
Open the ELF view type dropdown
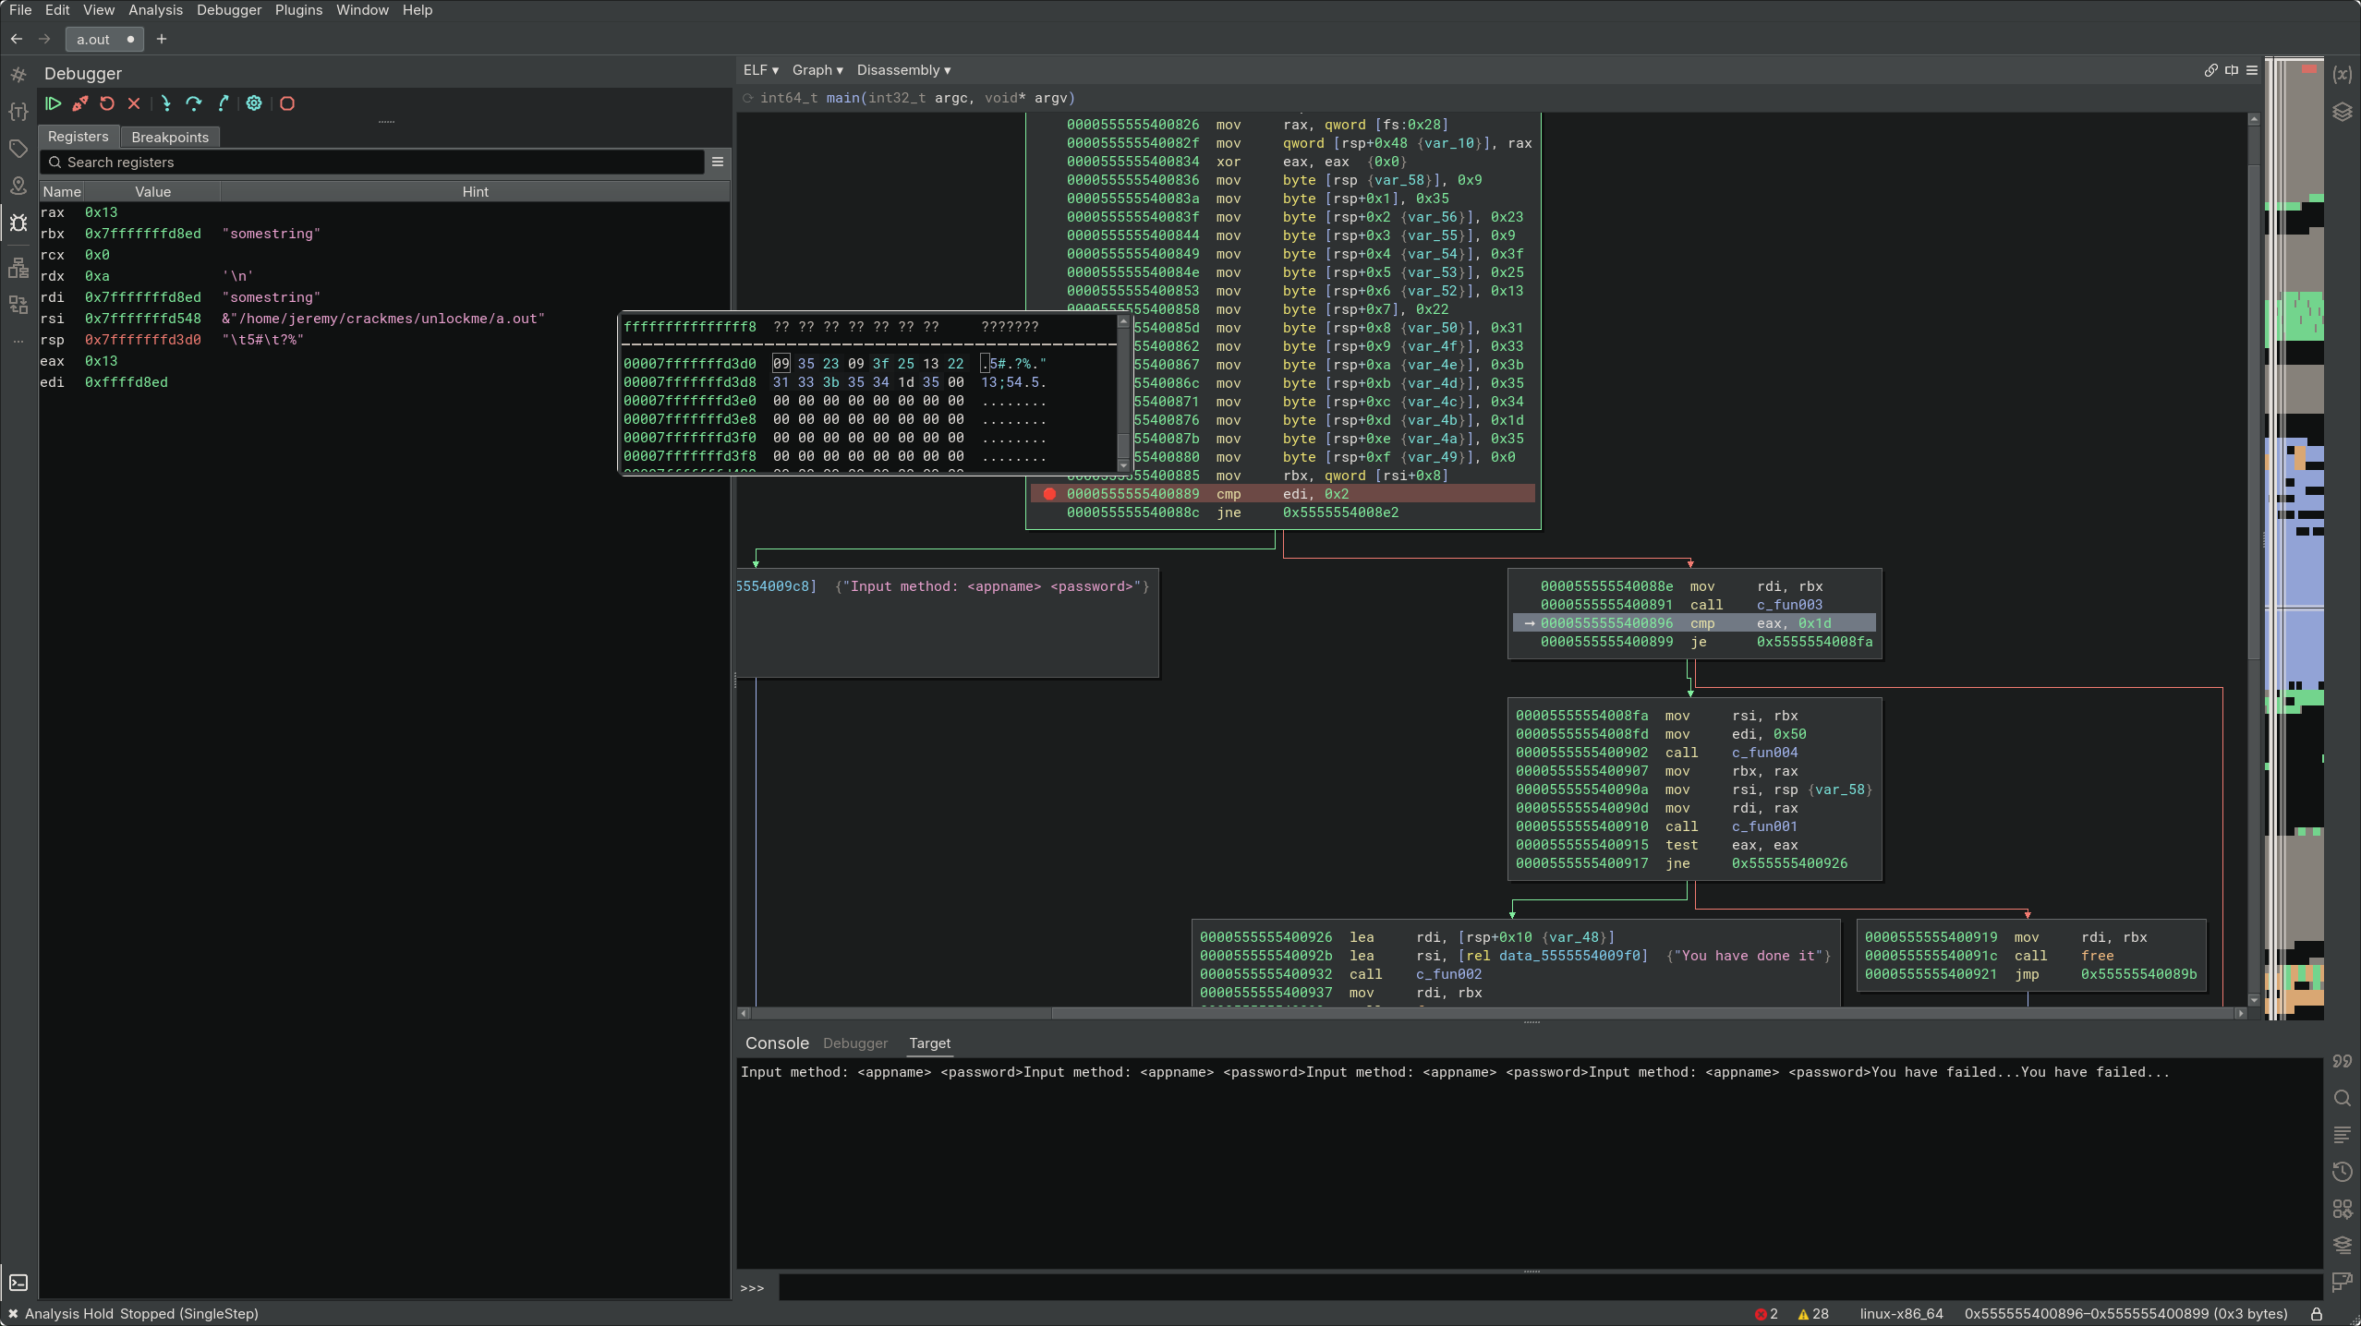760,70
